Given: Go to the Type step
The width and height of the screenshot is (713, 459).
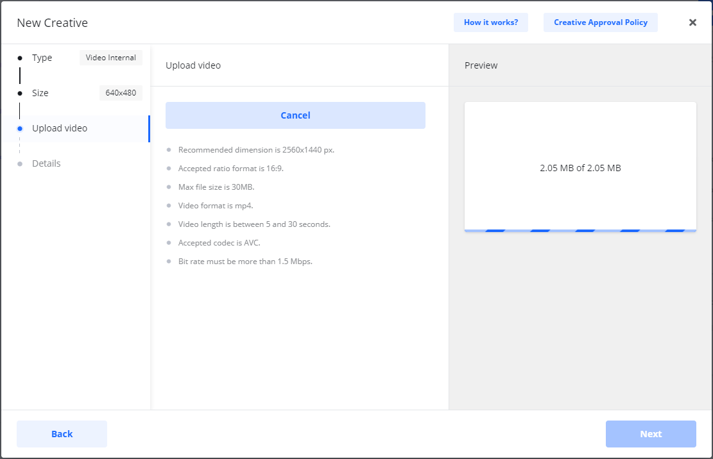Looking at the screenshot, I should (x=42, y=58).
